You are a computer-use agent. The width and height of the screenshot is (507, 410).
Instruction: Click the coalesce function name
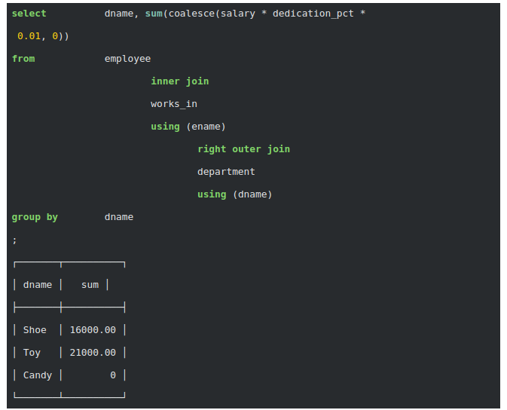[191, 14]
